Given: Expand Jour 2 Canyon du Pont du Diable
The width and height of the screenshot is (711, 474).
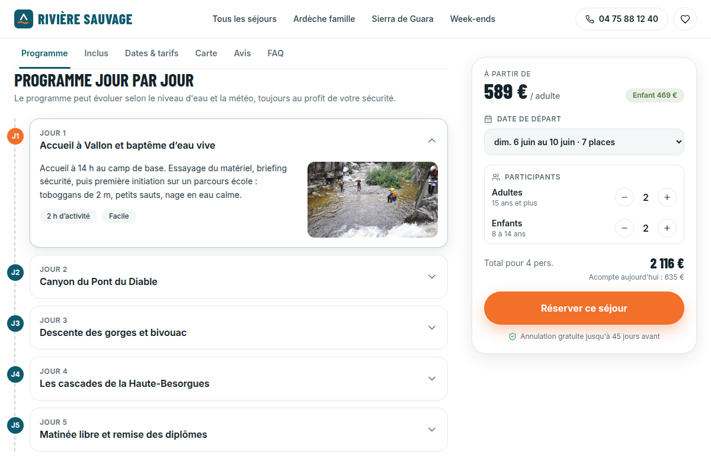Looking at the screenshot, I should [x=239, y=277].
